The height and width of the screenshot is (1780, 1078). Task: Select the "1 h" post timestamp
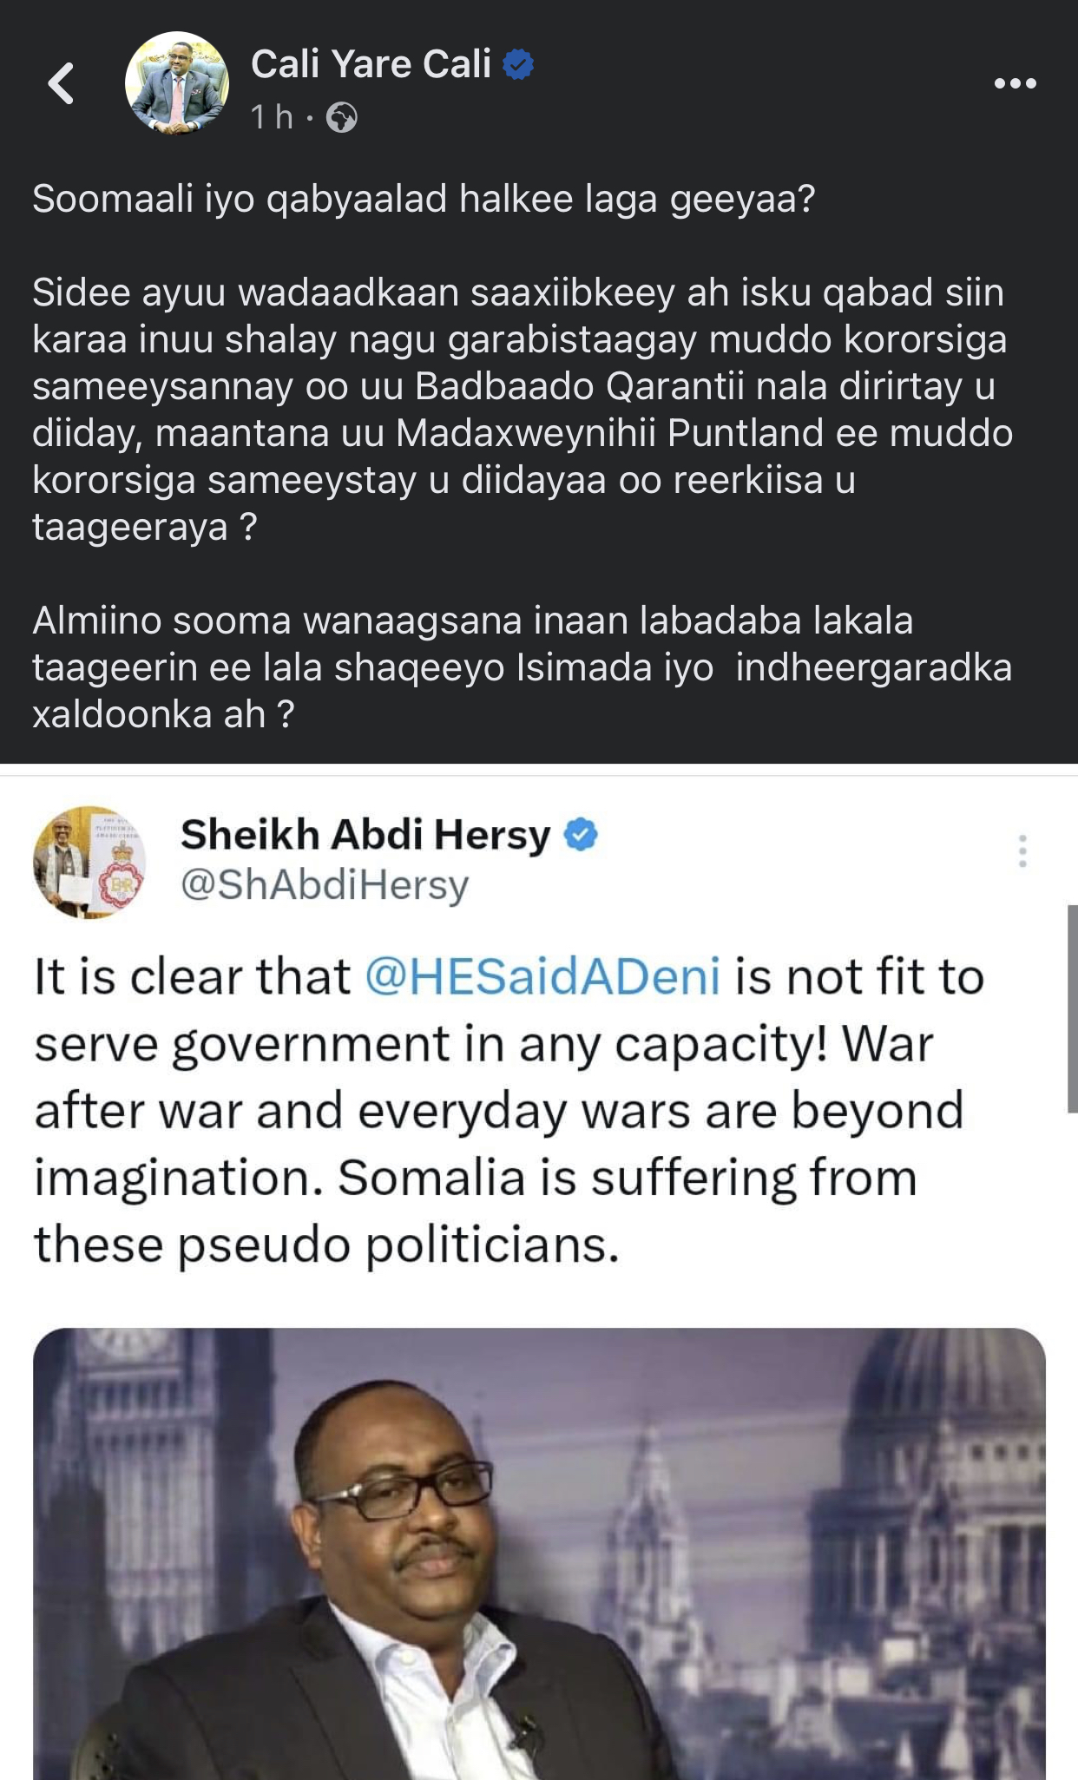pos(272,117)
